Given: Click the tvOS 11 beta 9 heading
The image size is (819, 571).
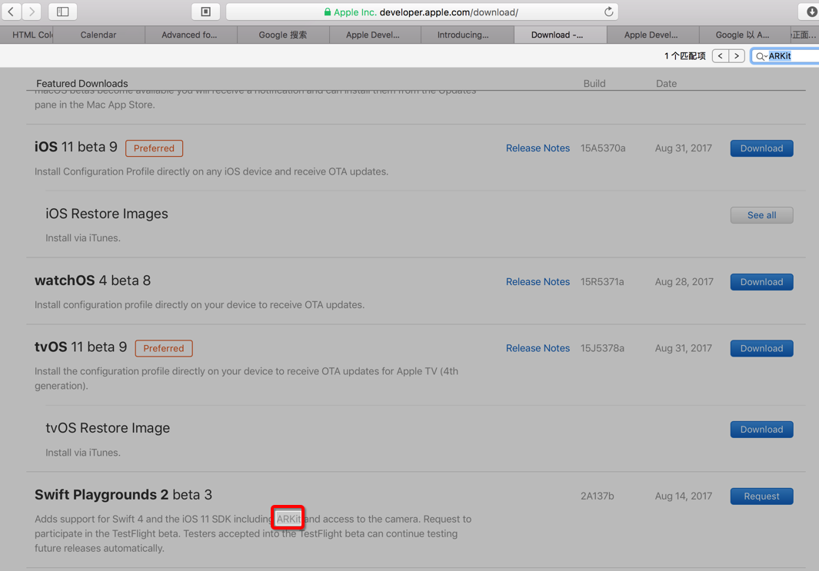Looking at the screenshot, I should tap(81, 347).
